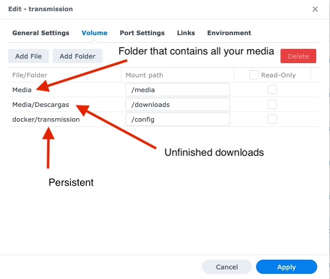
Task: Select the docker/transmission folder row
Action: click(x=46, y=120)
